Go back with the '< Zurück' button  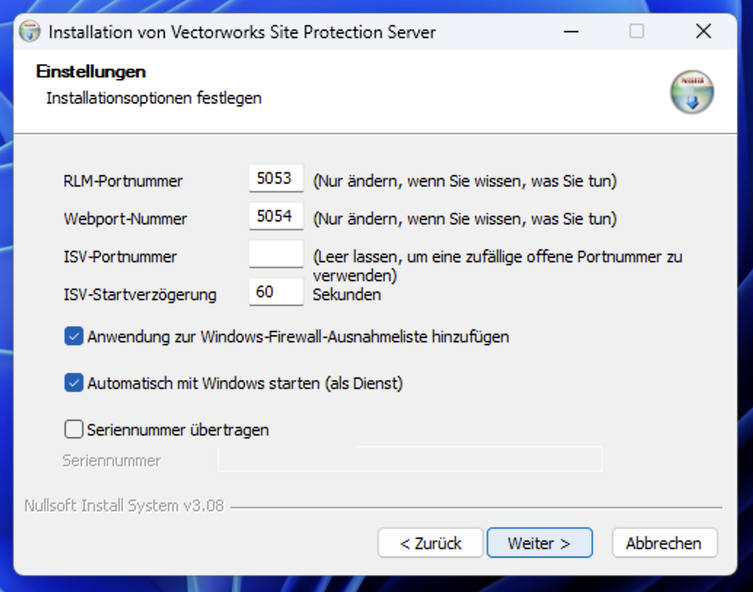point(430,543)
